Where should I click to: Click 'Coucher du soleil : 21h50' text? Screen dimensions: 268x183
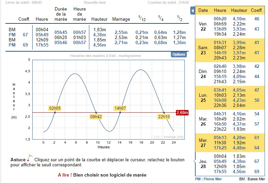pyautogui.click(x=168, y=3)
